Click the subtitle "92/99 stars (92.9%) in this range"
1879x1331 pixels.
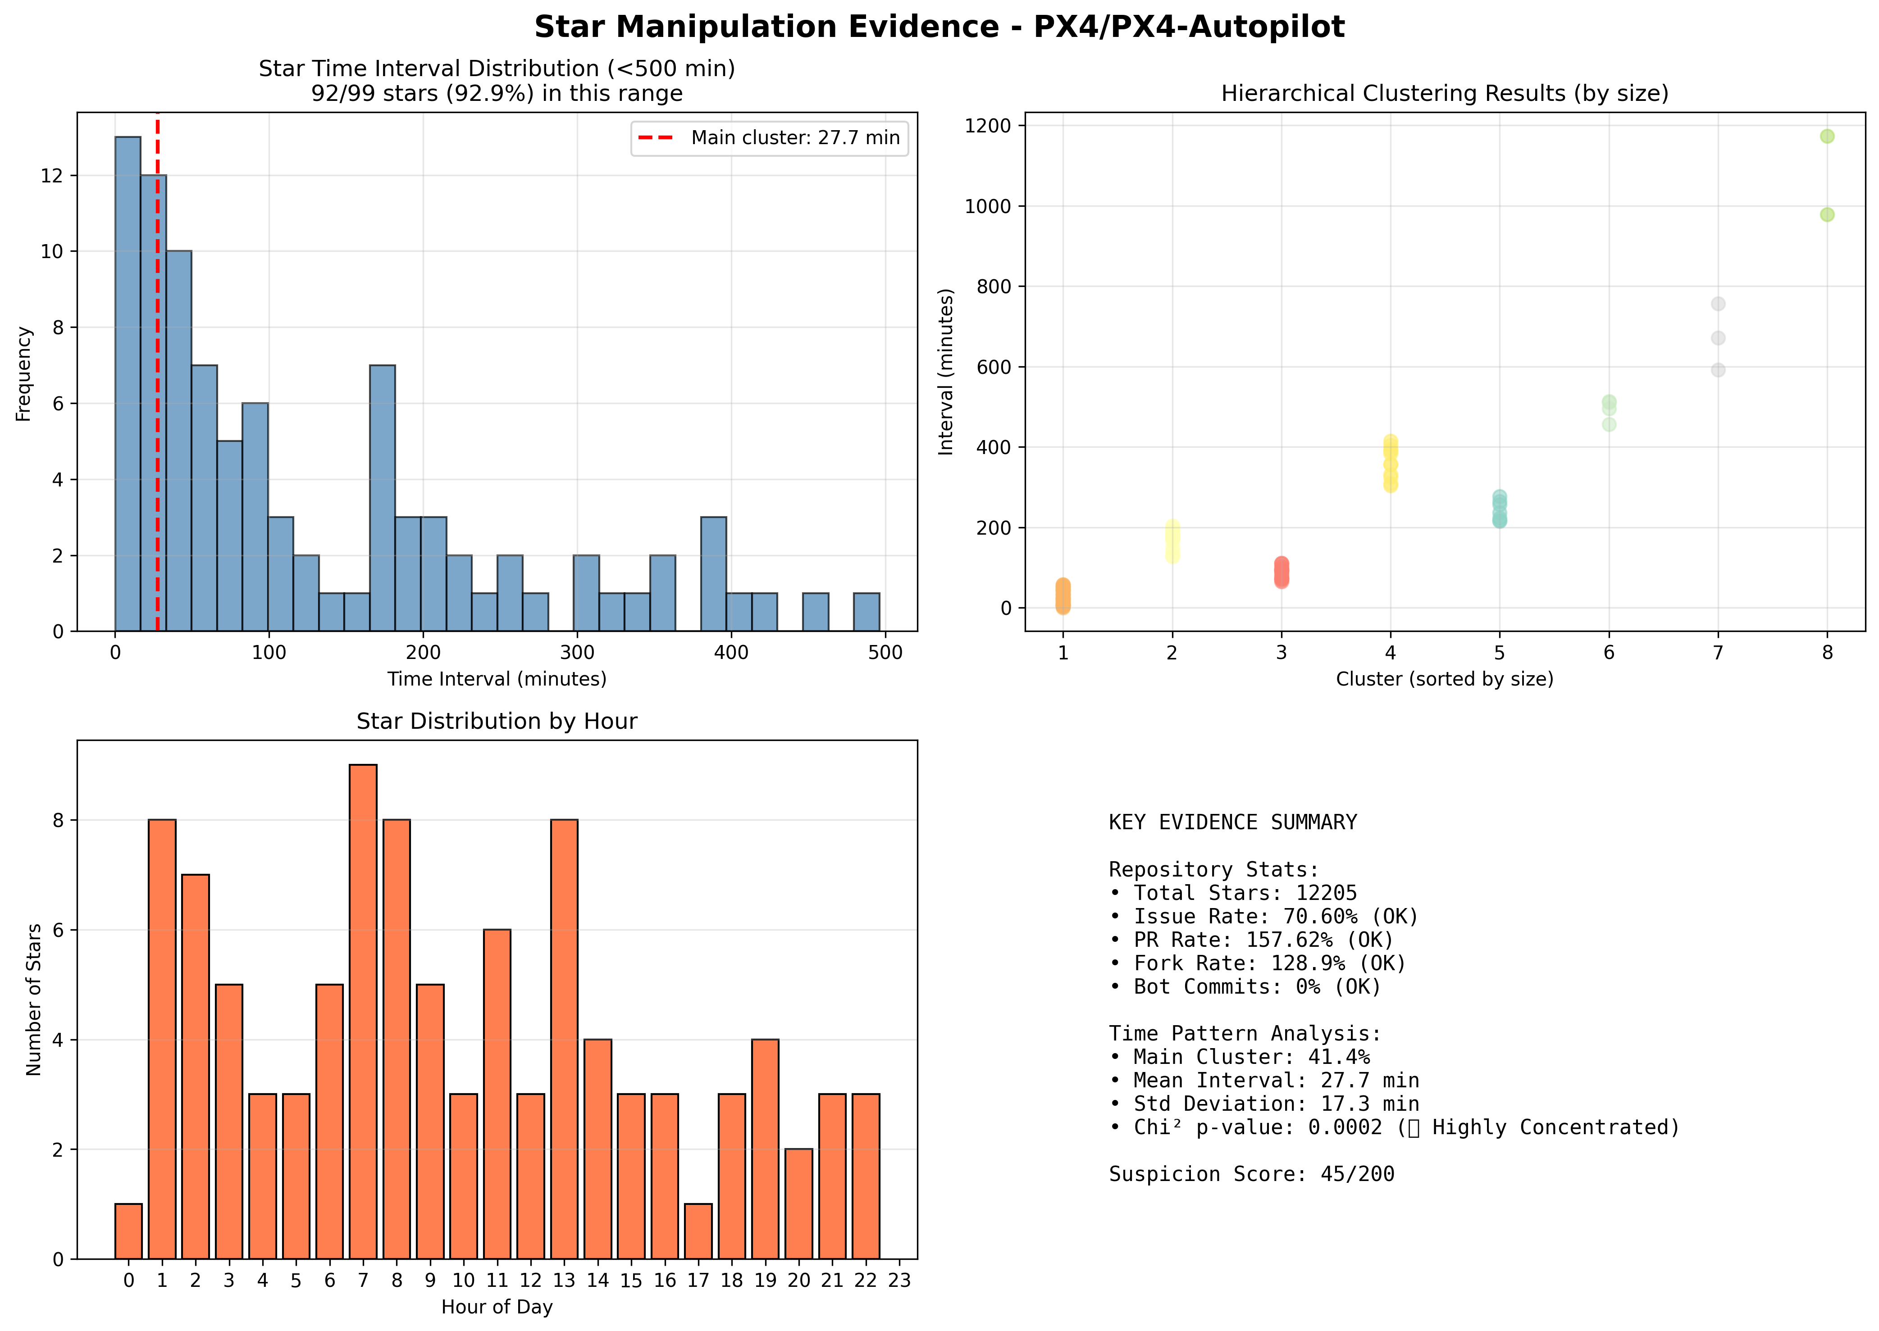[x=497, y=93]
